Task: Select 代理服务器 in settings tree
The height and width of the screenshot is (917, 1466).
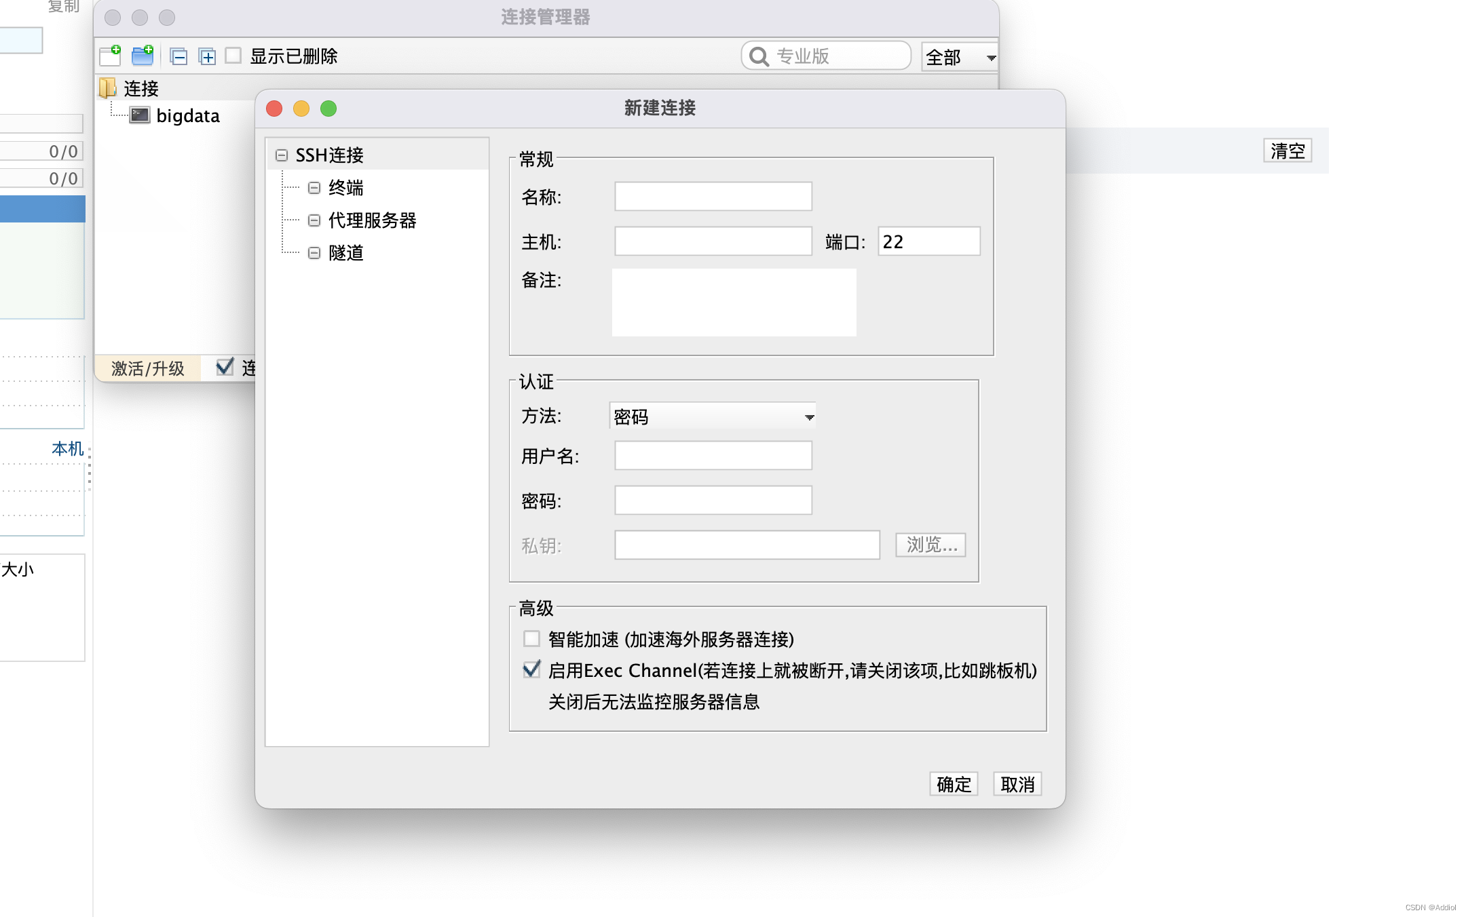Action: pyautogui.click(x=372, y=220)
